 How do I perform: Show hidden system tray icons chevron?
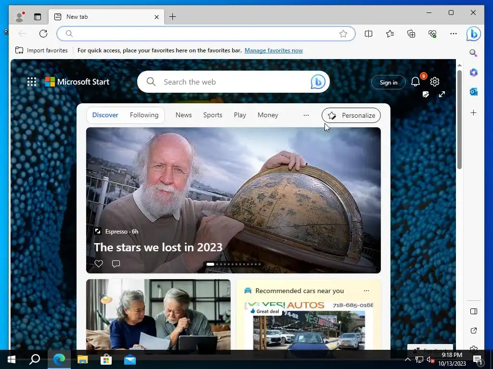[x=407, y=359]
